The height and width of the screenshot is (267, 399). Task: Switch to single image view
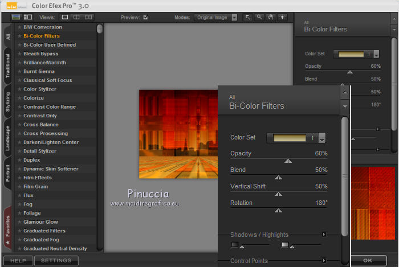click(65, 17)
